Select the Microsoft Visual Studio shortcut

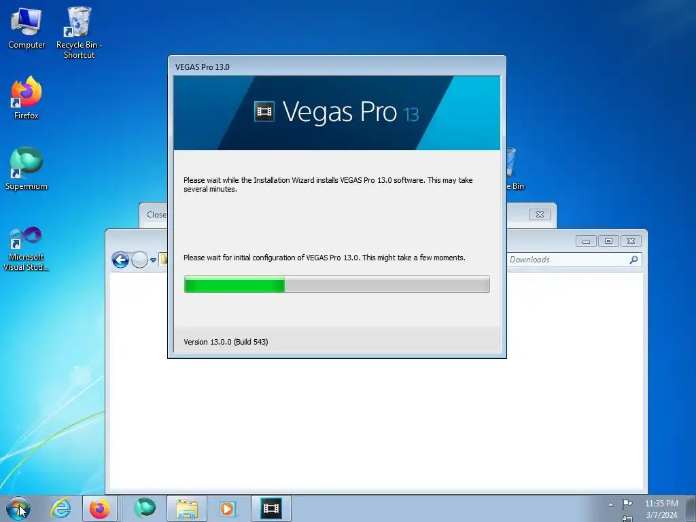point(27,249)
